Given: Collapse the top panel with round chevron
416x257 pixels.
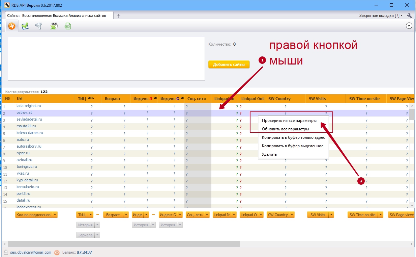Looking at the screenshot, I should tap(409, 26).
